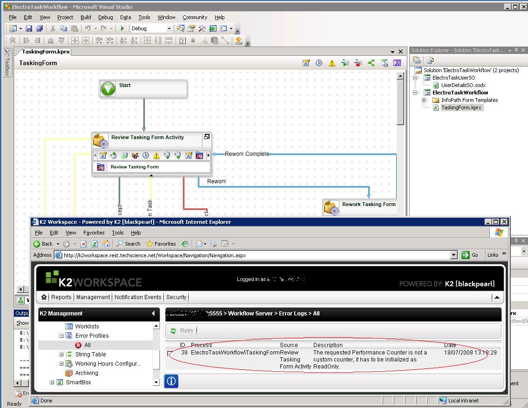Select TaskingForm.kprx in Solution Explorer

(461, 107)
